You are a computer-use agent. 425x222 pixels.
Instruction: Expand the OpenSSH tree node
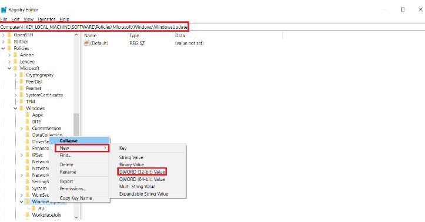[4, 35]
